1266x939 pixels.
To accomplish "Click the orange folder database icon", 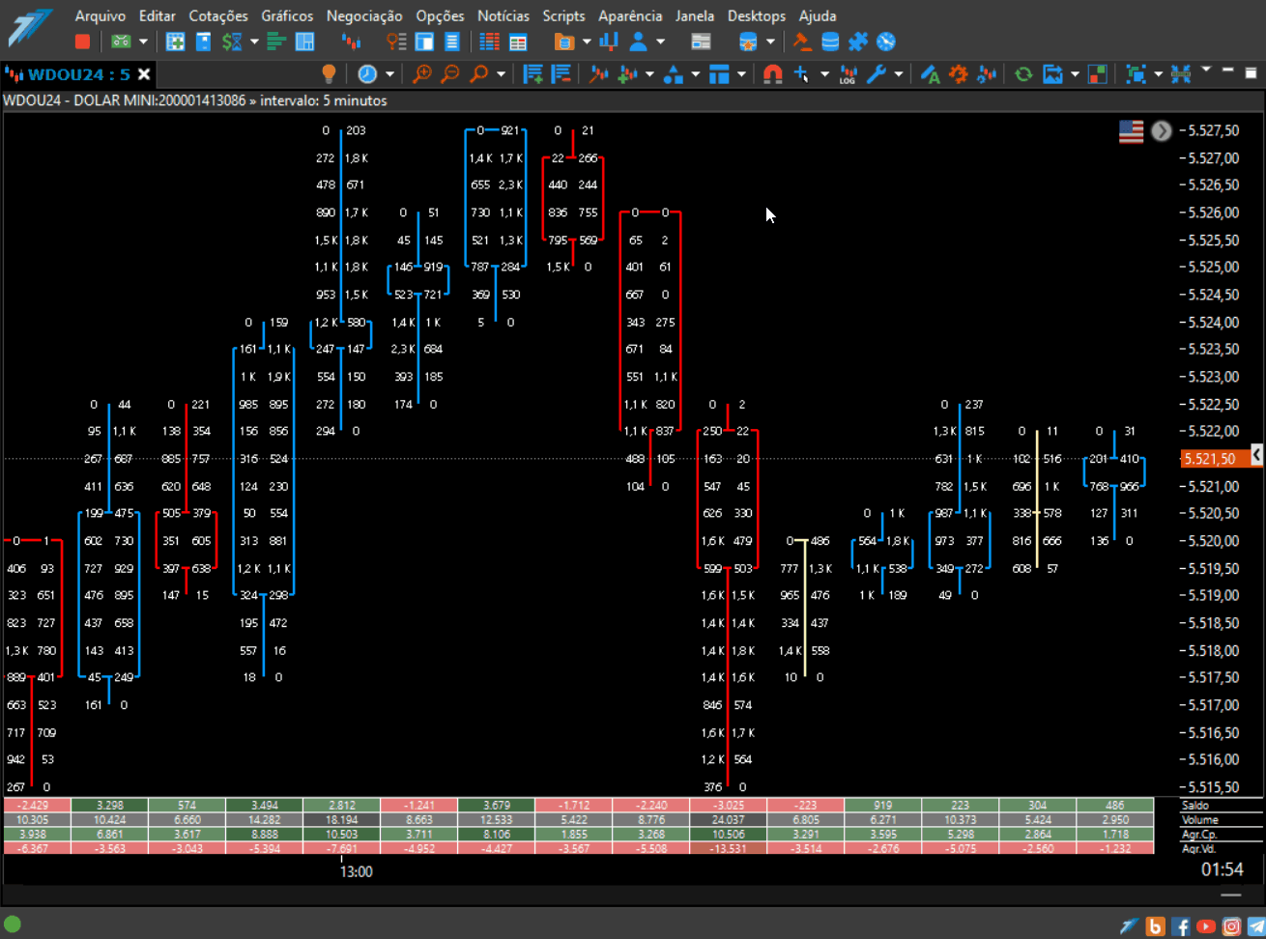I will [564, 42].
